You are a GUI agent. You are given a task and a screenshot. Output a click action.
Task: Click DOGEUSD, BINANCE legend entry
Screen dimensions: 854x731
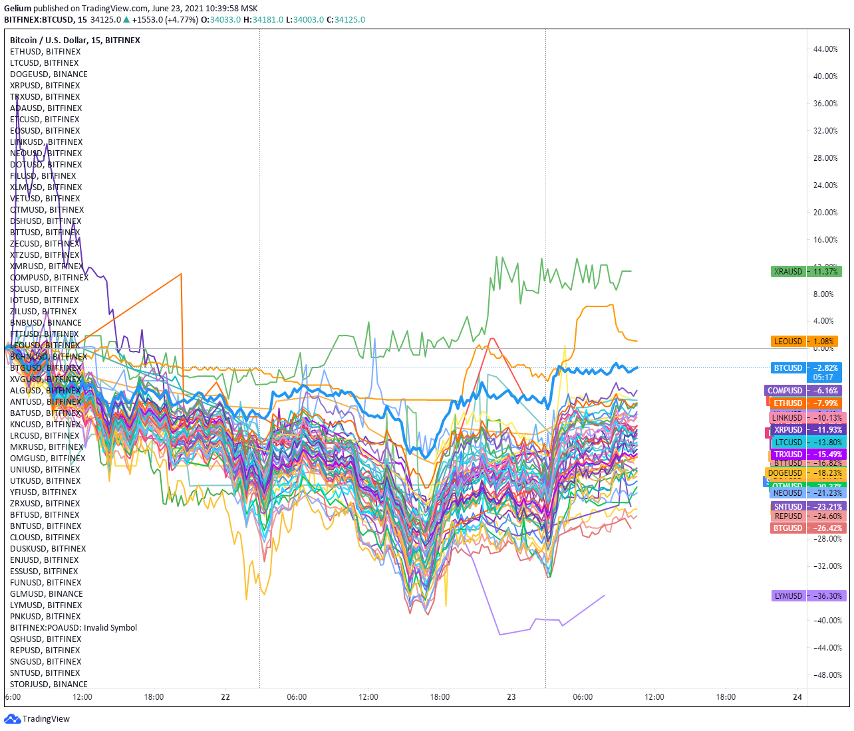click(49, 74)
